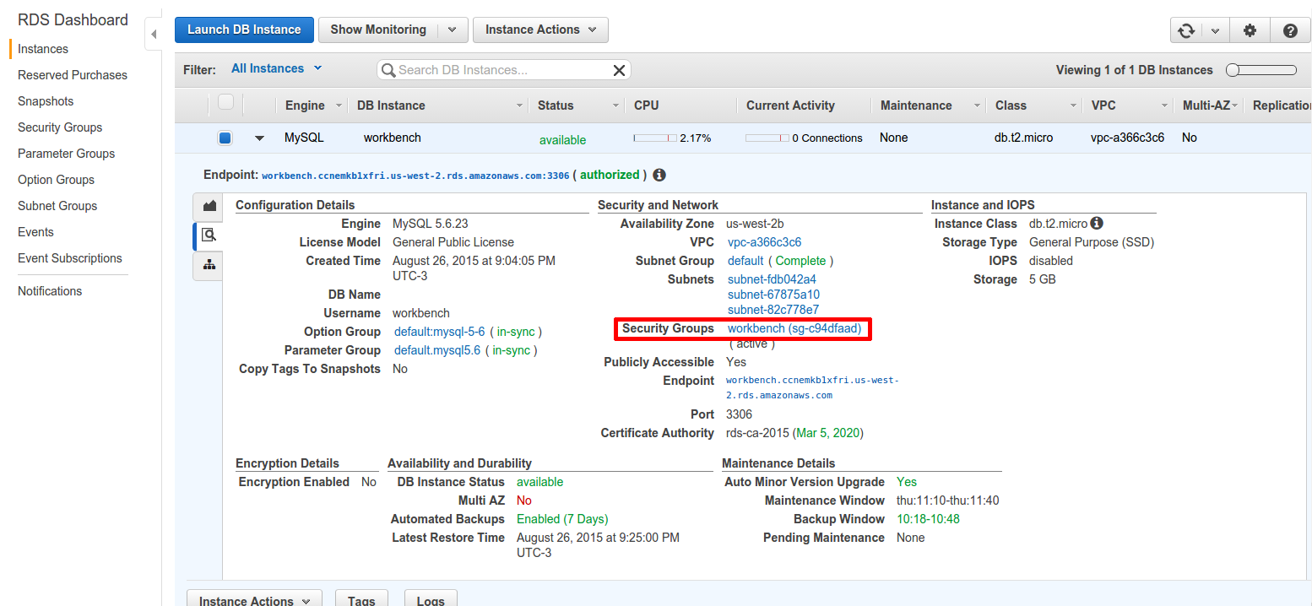Open the Class column filter arrow

1074,106
